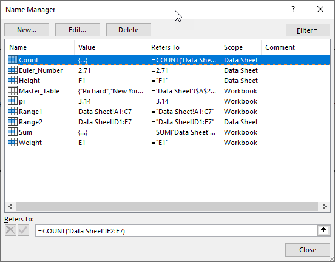The width and height of the screenshot is (335, 262).
Task: Click the checkmark commit icon beside Refers to
Action: (x=23, y=230)
